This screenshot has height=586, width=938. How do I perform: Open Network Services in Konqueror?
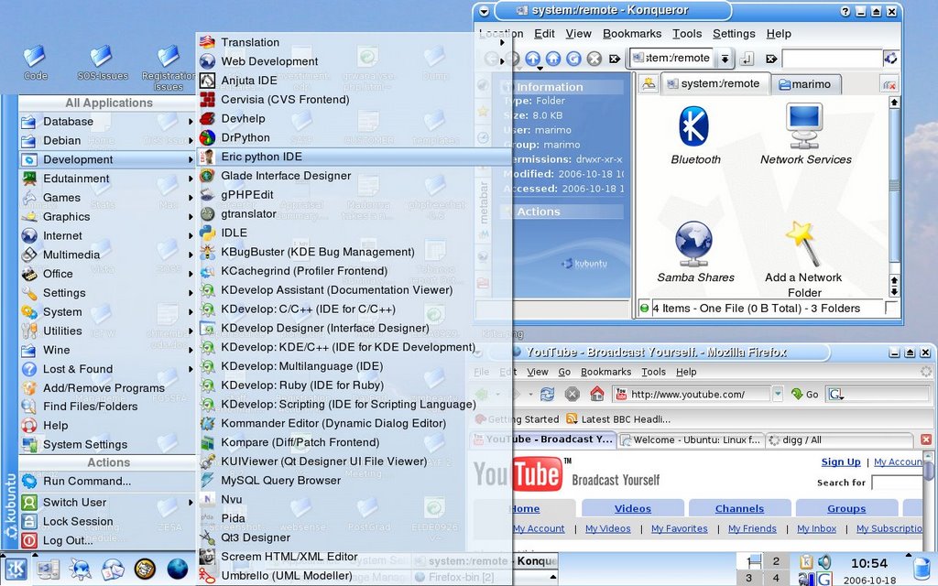(805, 136)
